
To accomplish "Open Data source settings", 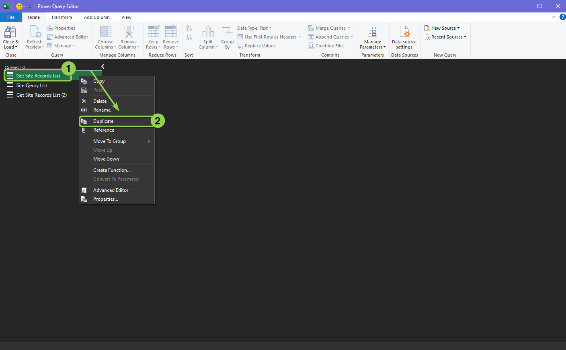I will (x=404, y=37).
